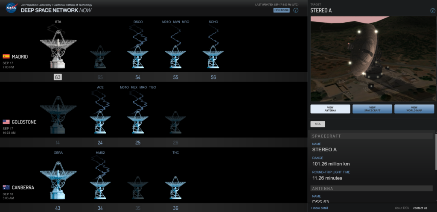
Task: Open the contact us link
Action: pyautogui.click(x=420, y=208)
